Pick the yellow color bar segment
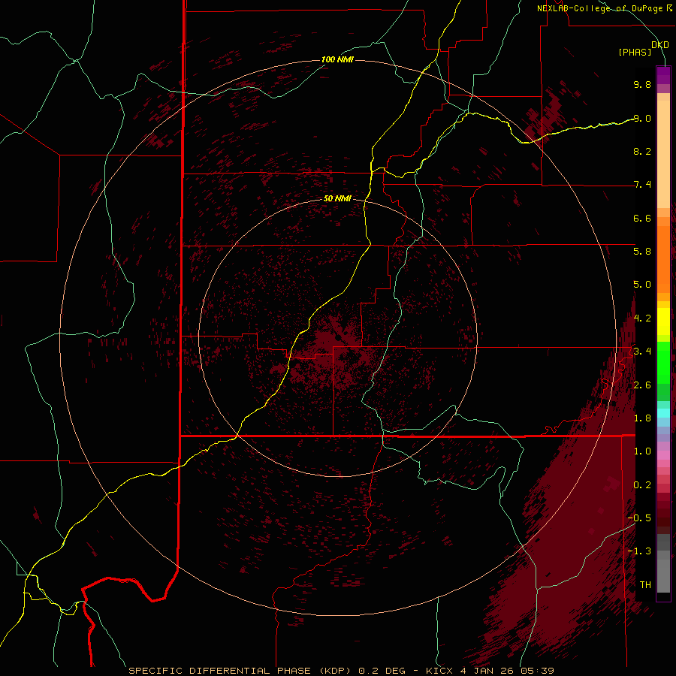This screenshot has height=676, width=676. point(663,321)
